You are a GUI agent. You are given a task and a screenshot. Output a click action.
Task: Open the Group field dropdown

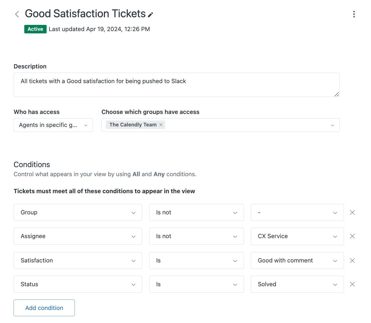pos(78,212)
